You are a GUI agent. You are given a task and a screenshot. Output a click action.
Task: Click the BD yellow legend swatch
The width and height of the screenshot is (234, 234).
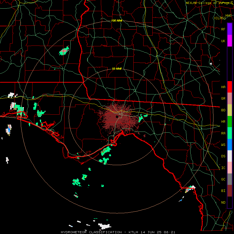point(230,110)
